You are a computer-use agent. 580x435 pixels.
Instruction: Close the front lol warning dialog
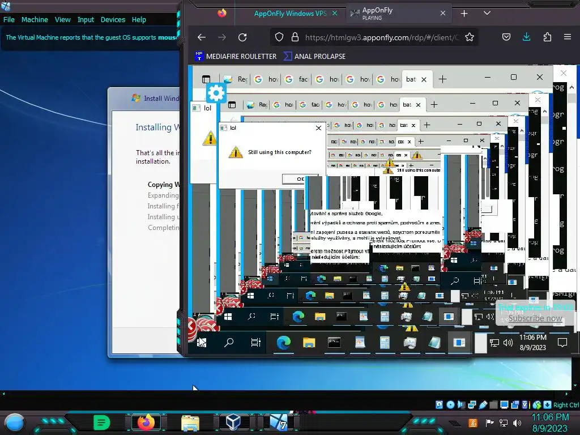318,128
